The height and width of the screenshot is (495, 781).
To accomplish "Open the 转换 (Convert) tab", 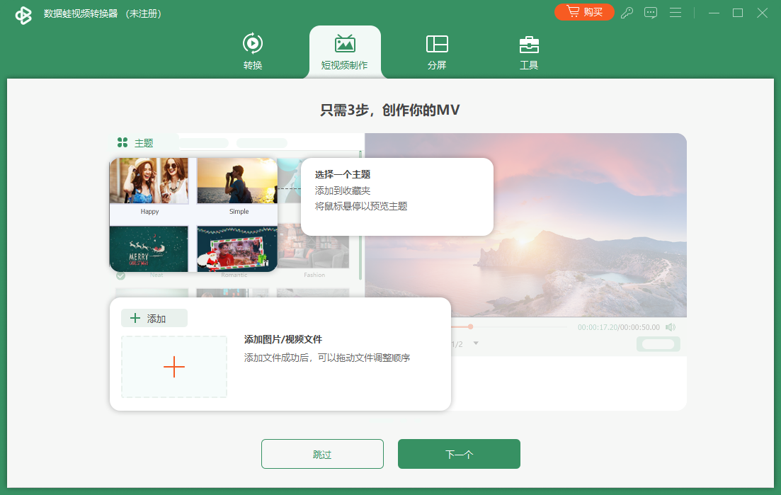I will coord(253,51).
